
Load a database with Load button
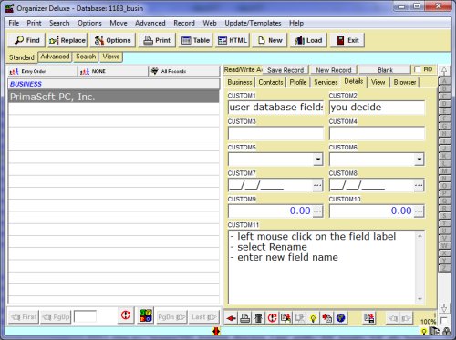(x=308, y=40)
